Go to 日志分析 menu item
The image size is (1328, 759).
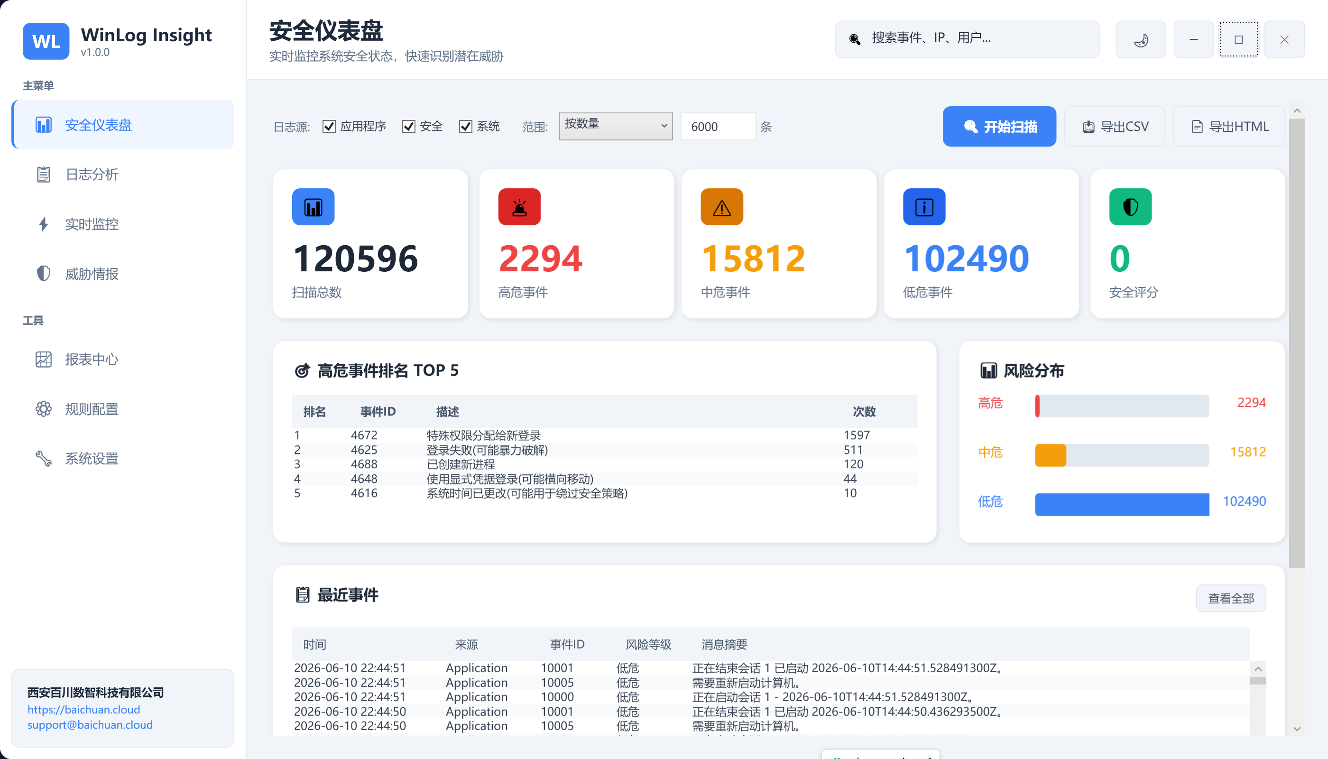pos(123,174)
